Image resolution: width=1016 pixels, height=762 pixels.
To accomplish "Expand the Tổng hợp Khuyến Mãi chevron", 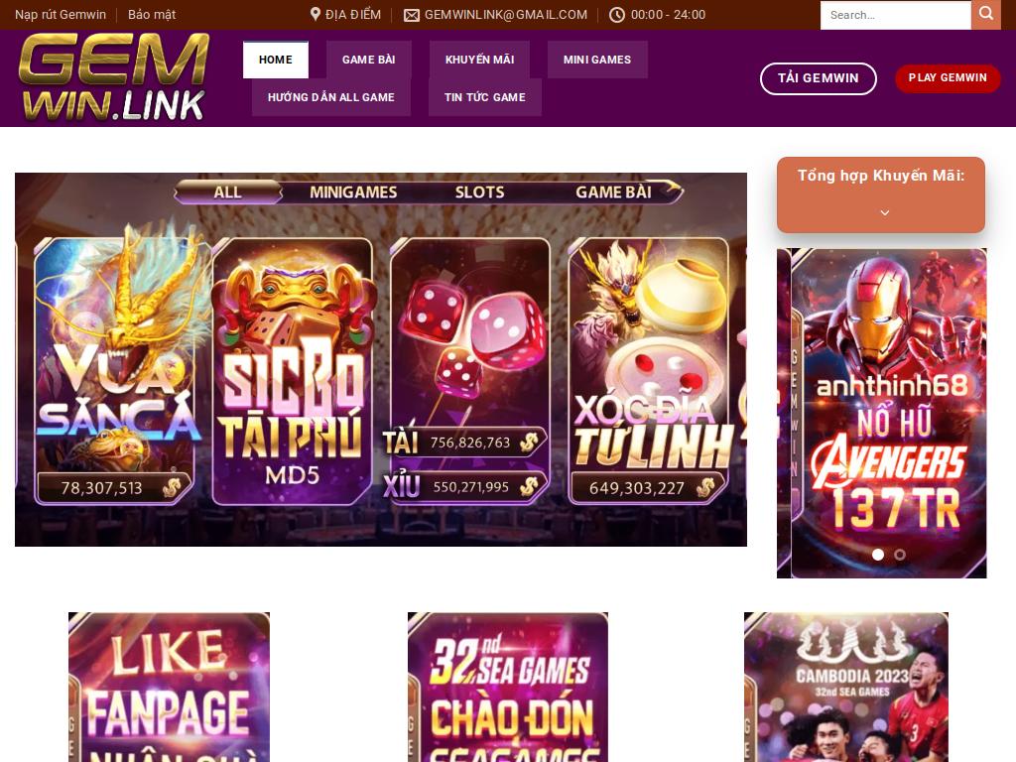I will [x=884, y=212].
